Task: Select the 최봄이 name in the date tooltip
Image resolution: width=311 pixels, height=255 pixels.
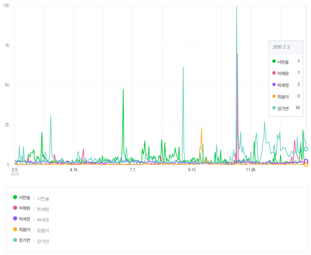Action: pos(283,97)
